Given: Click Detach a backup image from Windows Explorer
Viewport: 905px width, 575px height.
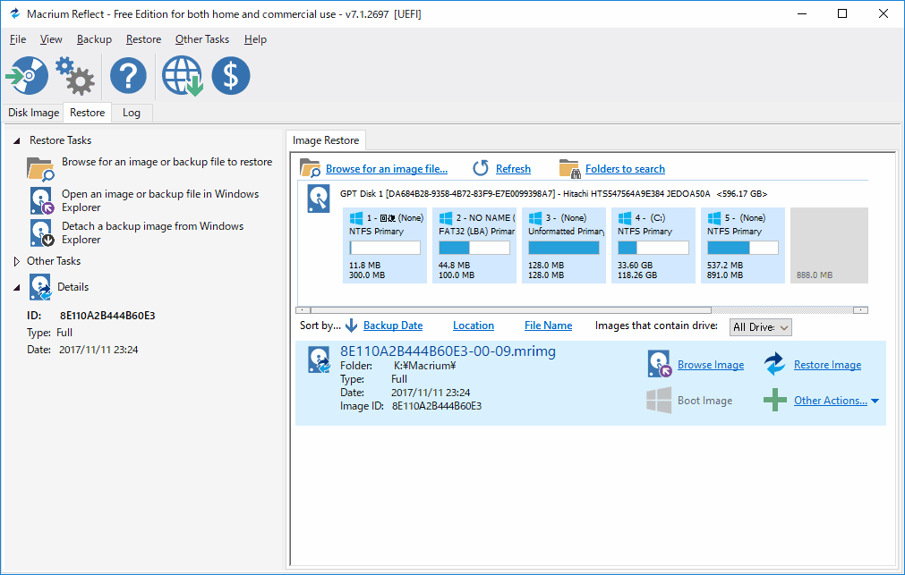Looking at the screenshot, I should pyautogui.click(x=153, y=233).
